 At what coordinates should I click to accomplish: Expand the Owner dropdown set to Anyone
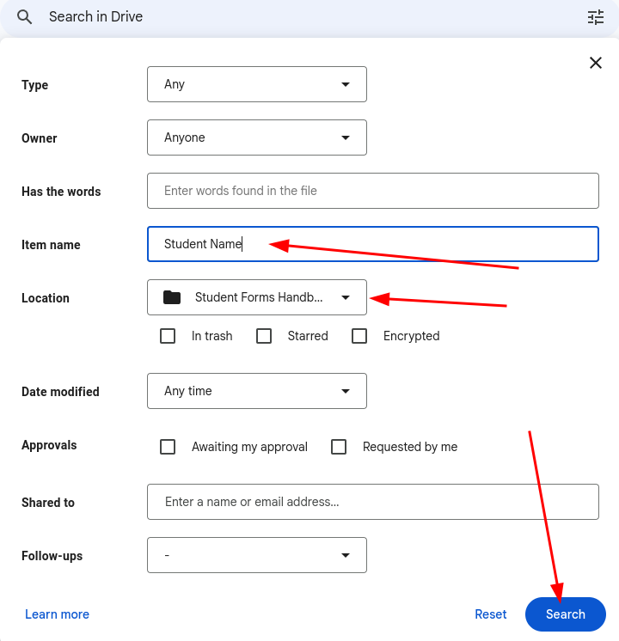pyautogui.click(x=257, y=137)
